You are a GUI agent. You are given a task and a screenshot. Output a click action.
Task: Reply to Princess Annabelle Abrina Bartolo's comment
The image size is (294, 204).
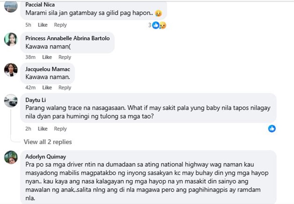point(65,57)
